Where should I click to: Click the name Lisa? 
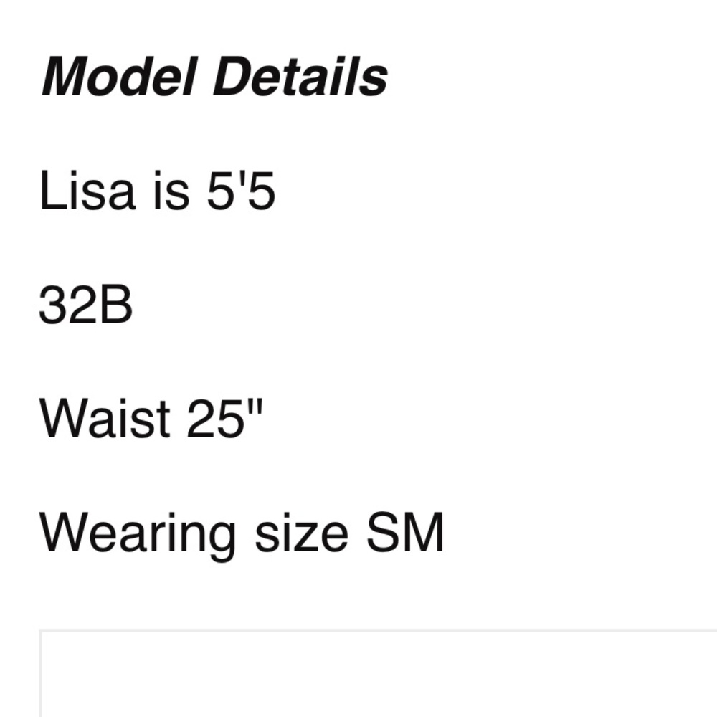click(87, 190)
